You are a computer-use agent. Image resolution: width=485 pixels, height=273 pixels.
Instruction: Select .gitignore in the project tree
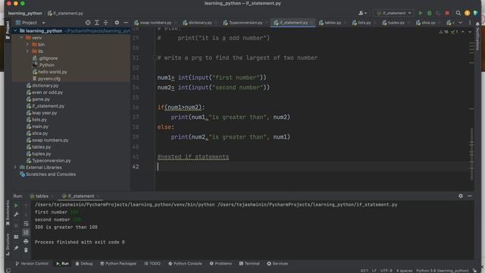pos(45,58)
